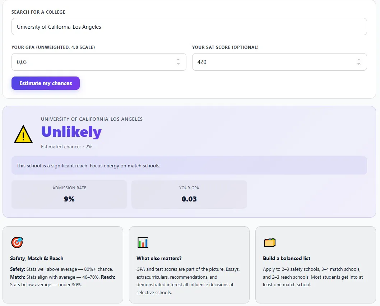This screenshot has height=306, width=380.
Task: Click 'Build a balanced list' card title
Action: coord(287,258)
